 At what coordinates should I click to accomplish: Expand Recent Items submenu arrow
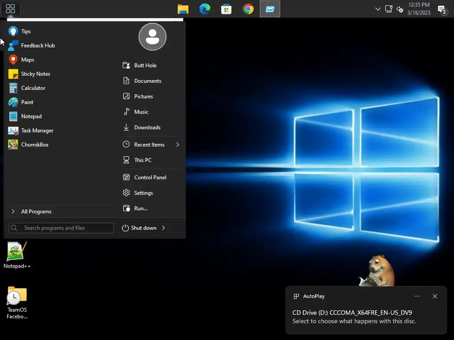177,145
